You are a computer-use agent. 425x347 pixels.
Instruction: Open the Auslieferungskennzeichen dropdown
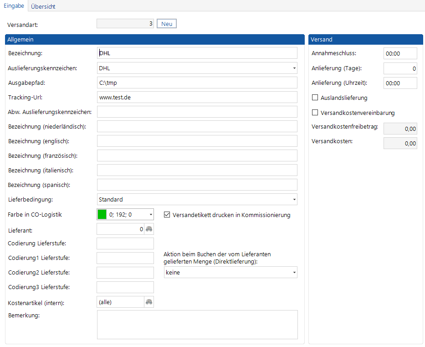(294, 68)
